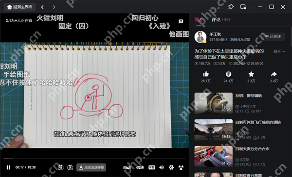Toggle the 字幕 subtitles button

tap(151, 167)
